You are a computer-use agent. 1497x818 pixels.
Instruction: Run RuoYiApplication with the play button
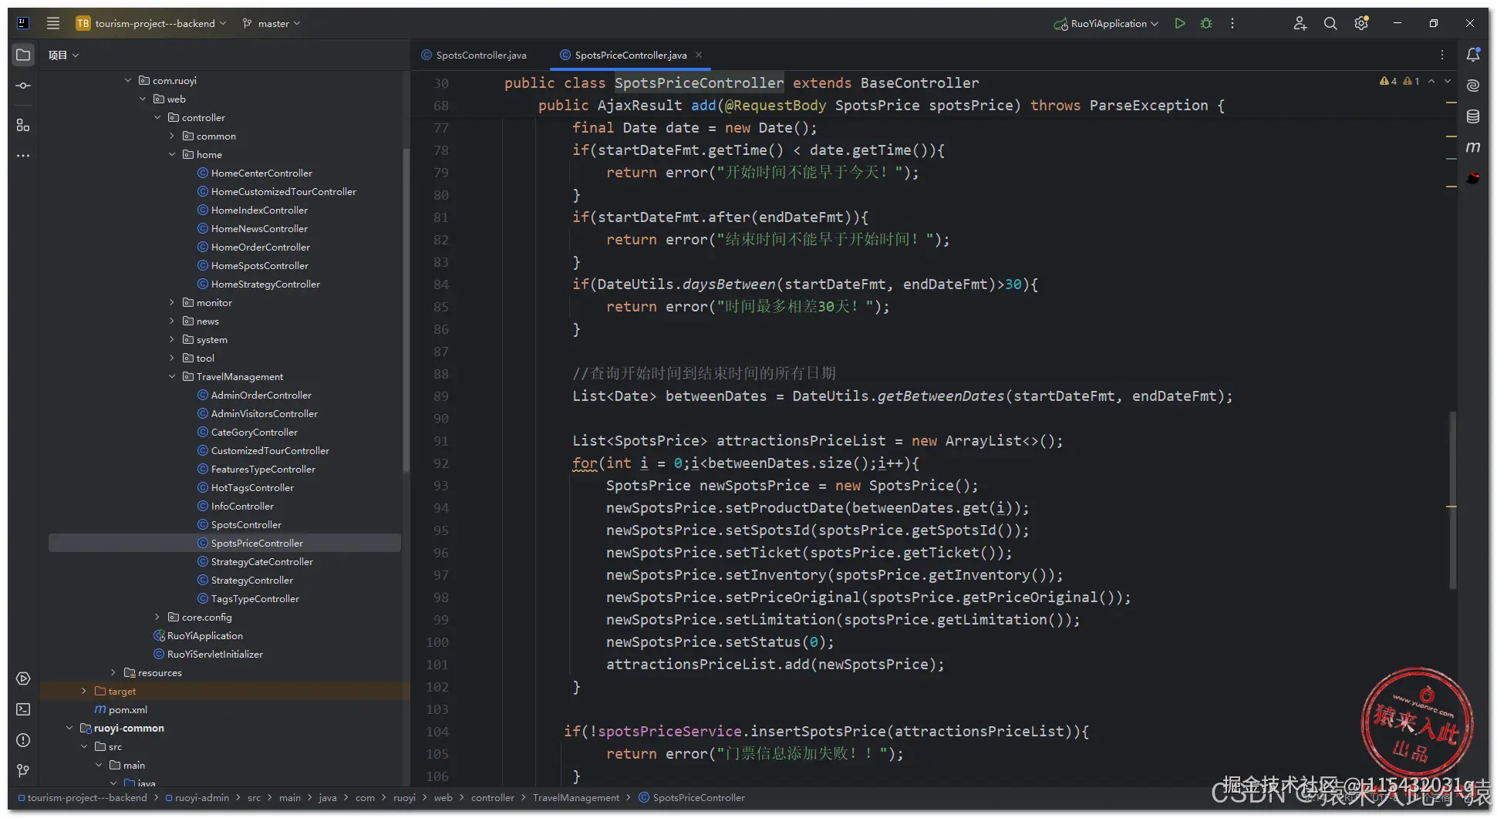pyautogui.click(x=1179, y=23)
